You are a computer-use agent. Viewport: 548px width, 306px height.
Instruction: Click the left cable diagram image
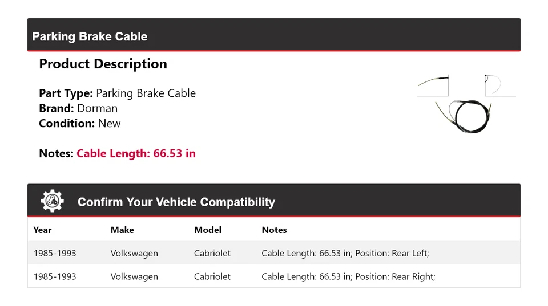433,85
